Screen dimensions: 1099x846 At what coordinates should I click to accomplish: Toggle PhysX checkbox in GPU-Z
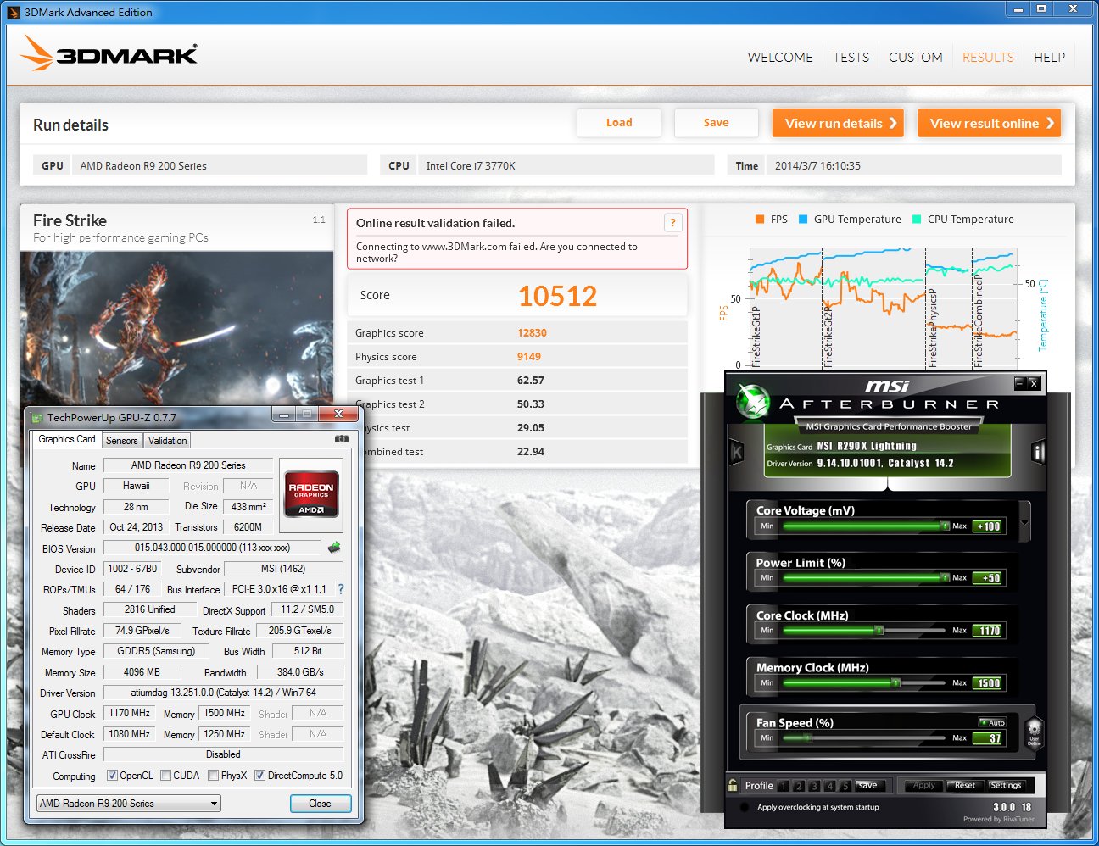tap(213, 776)
